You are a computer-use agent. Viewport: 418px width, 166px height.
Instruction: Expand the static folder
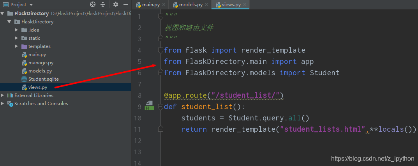point(16,38)
